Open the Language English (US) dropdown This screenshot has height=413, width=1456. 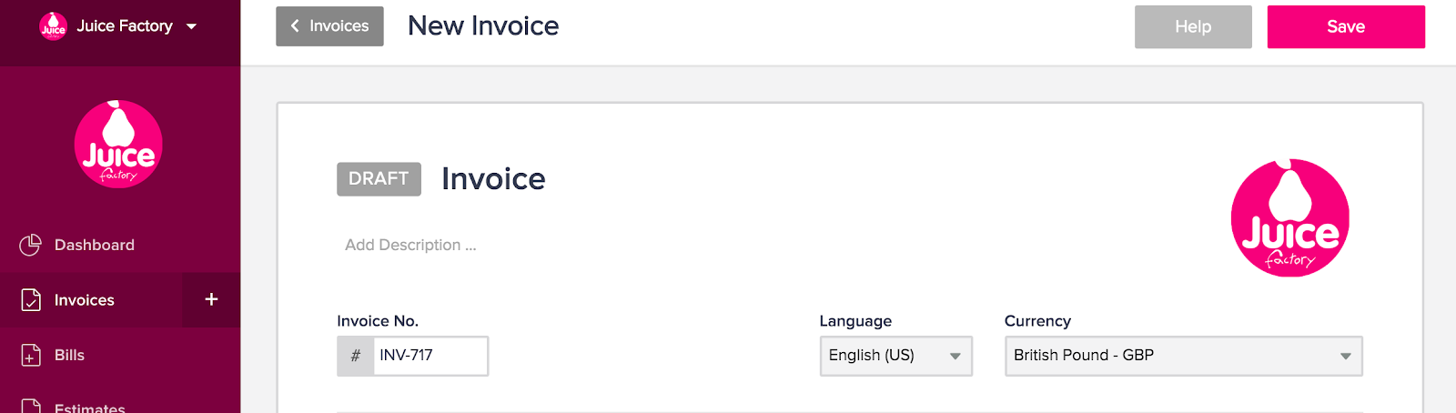click(x=895, y=356)
